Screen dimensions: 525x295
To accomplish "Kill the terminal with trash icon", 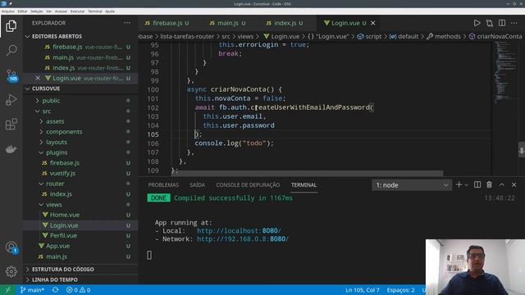I will tap(490, 184).
